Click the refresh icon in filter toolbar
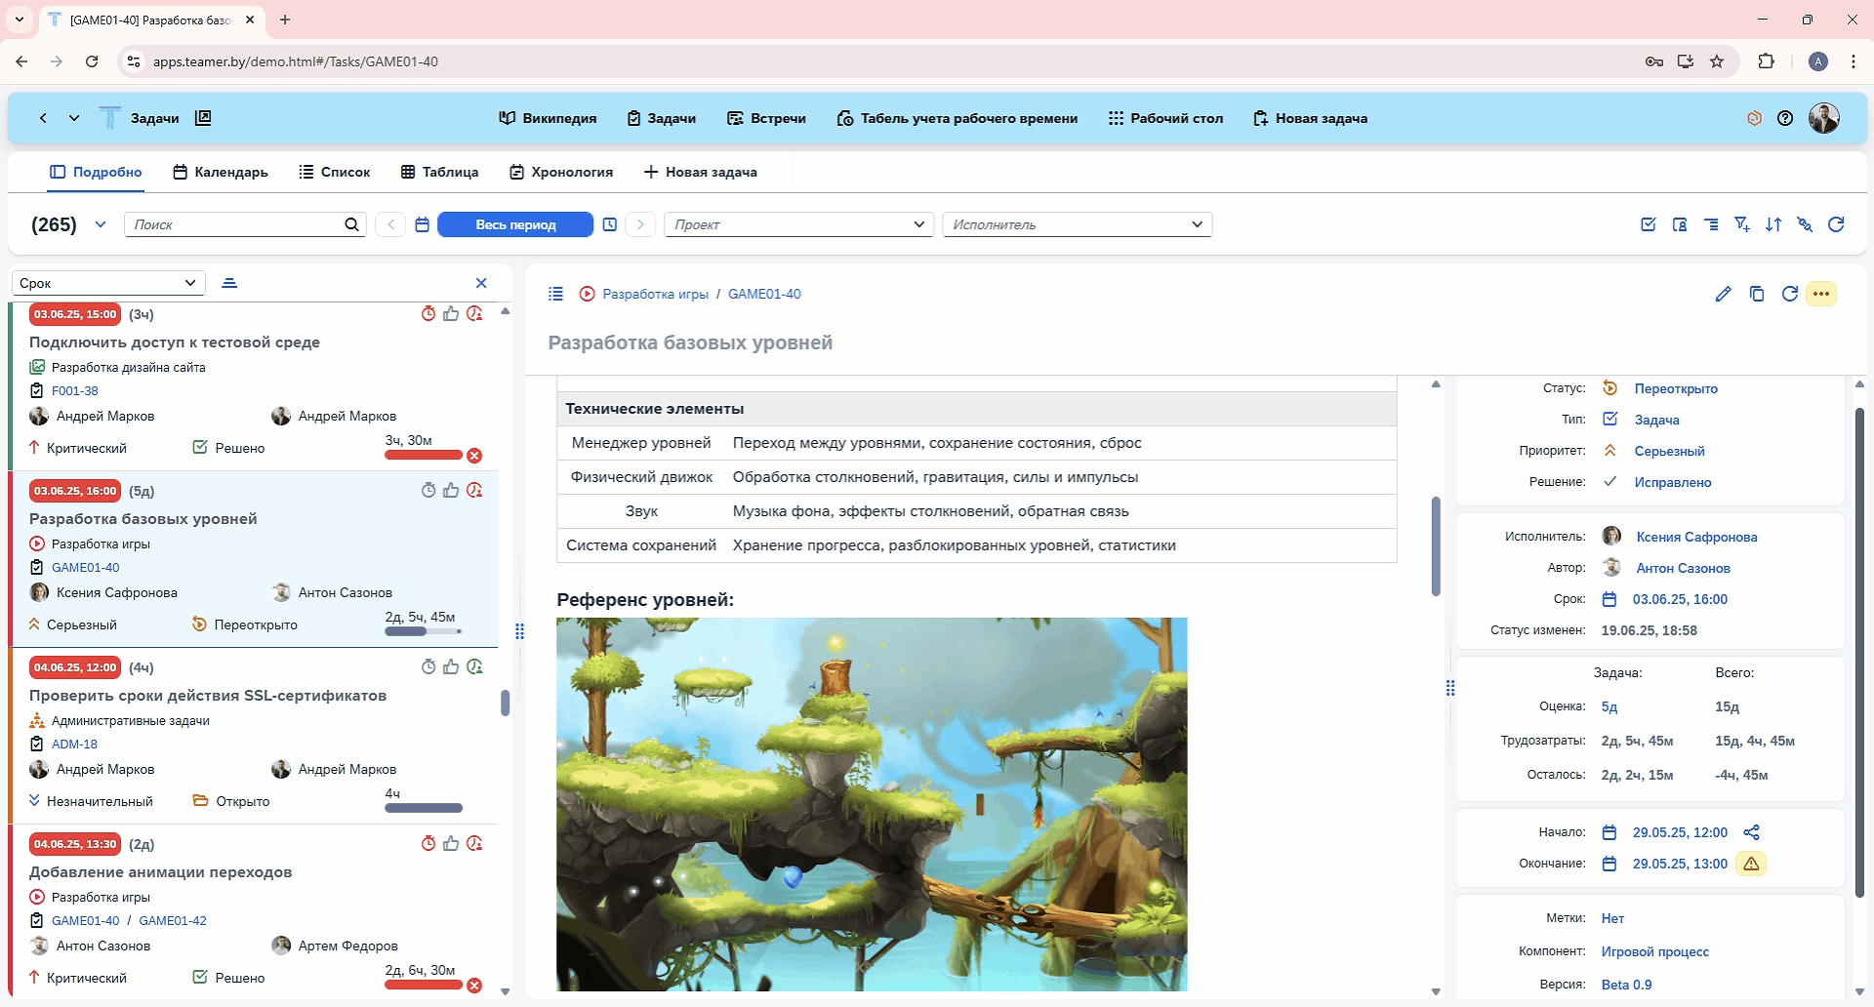 [x=1835, y=224]
